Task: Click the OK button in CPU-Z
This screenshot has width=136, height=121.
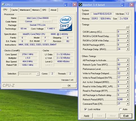Action: (69, 86)
